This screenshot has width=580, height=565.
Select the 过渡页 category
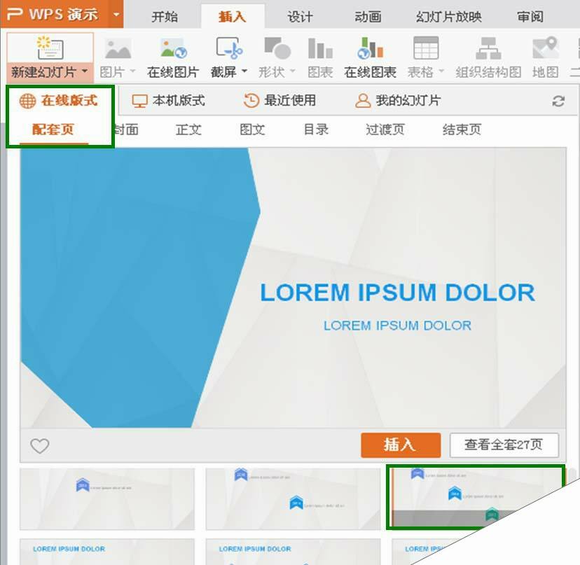tap(385, 130)
